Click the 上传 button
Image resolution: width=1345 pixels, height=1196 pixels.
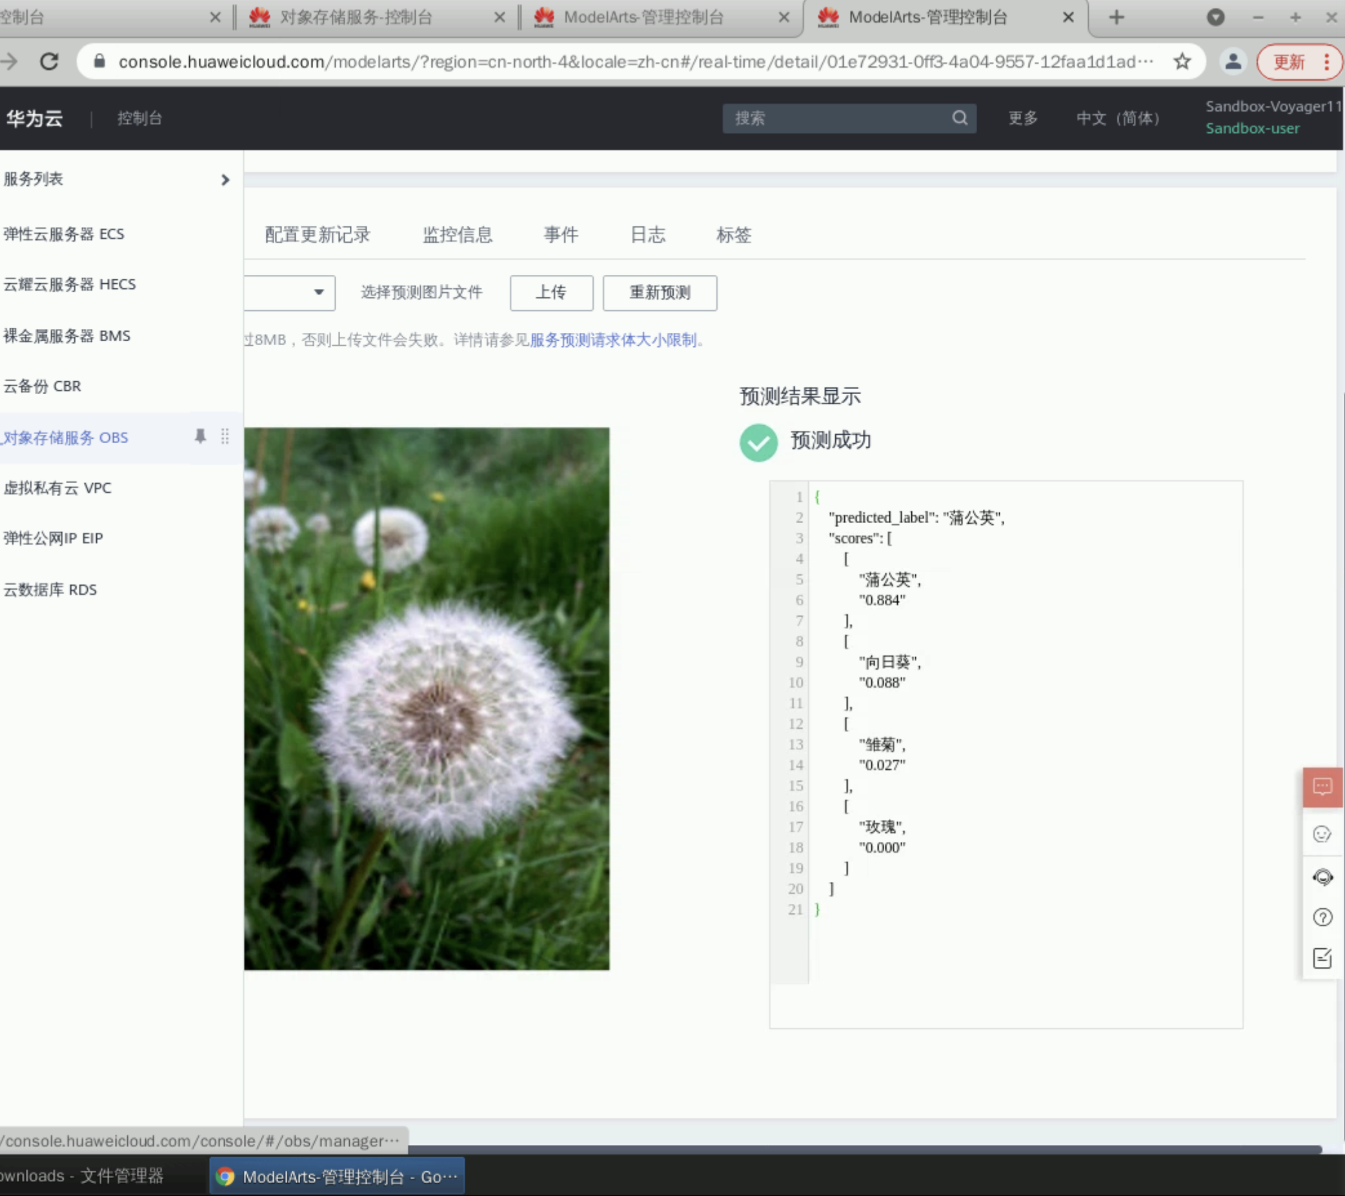551,293
